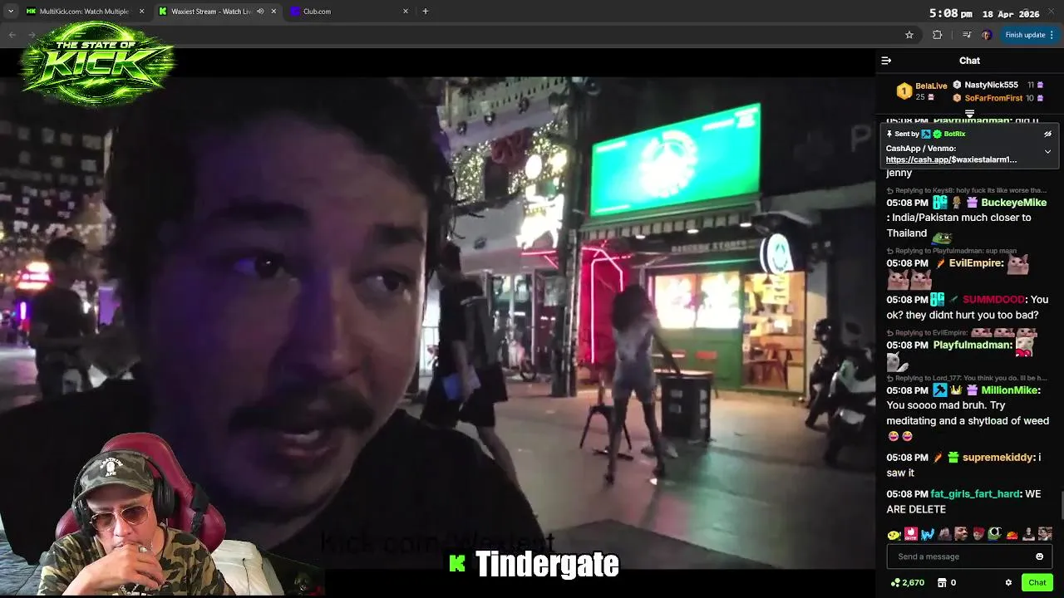
Task: Go back with browser back arrow
Action: click(x=12, y=35)
